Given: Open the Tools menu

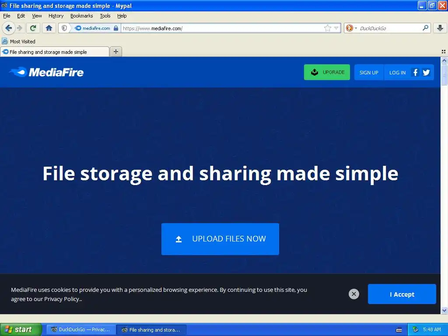Looking at the screenshot, I should [x=105, y=16].
